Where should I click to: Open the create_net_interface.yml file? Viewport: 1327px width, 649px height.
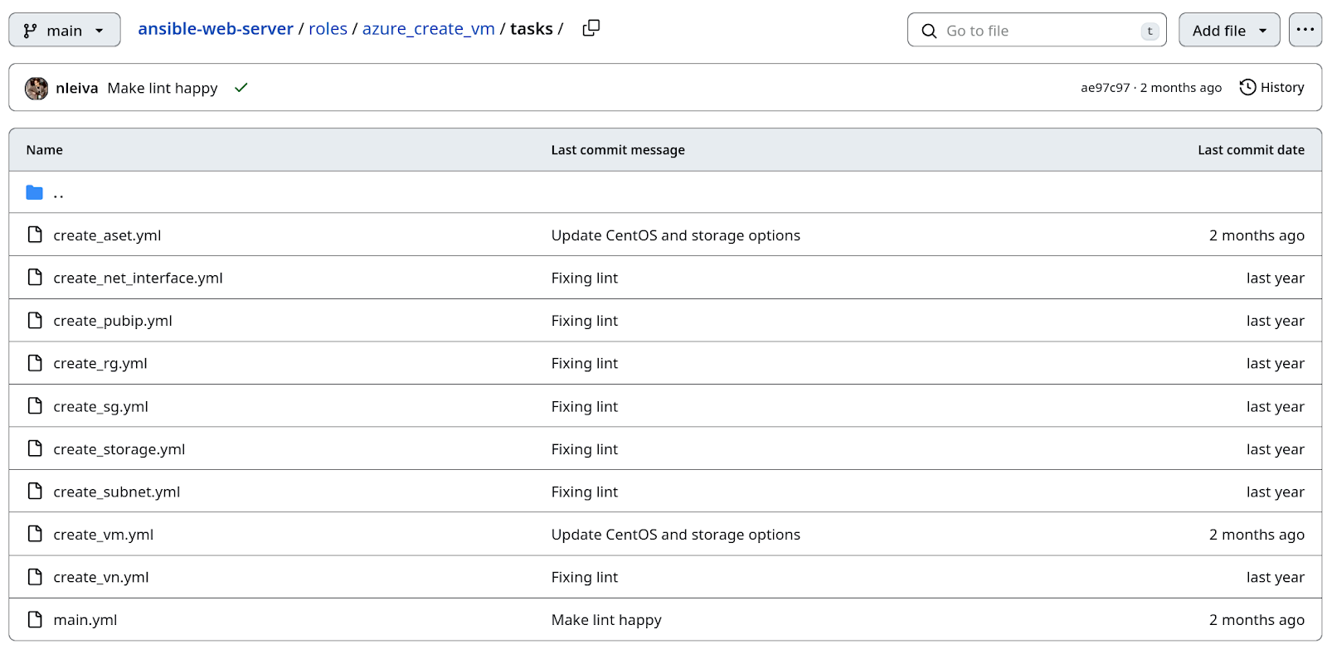click(x=138, y=278)
